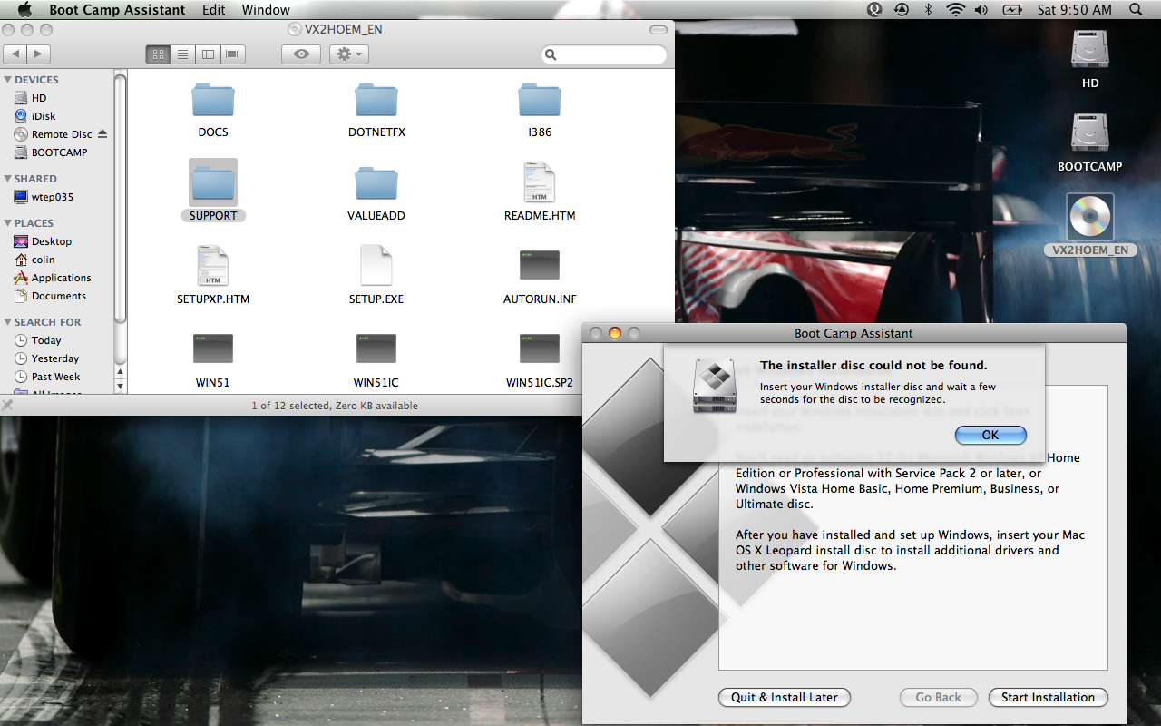Open Documents from the sidebar
This screenshot has width=1161, height=726.
pyautogui.click(x=58, y=296)
